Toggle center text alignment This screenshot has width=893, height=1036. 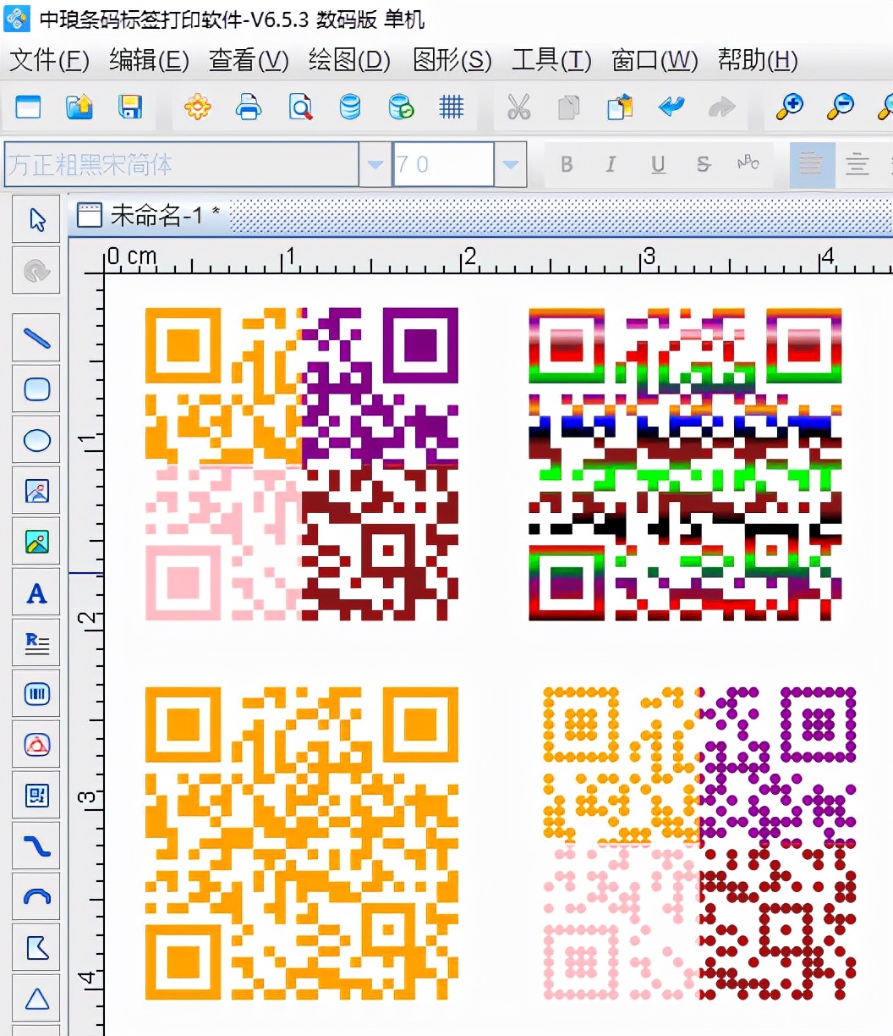[857, 164]
